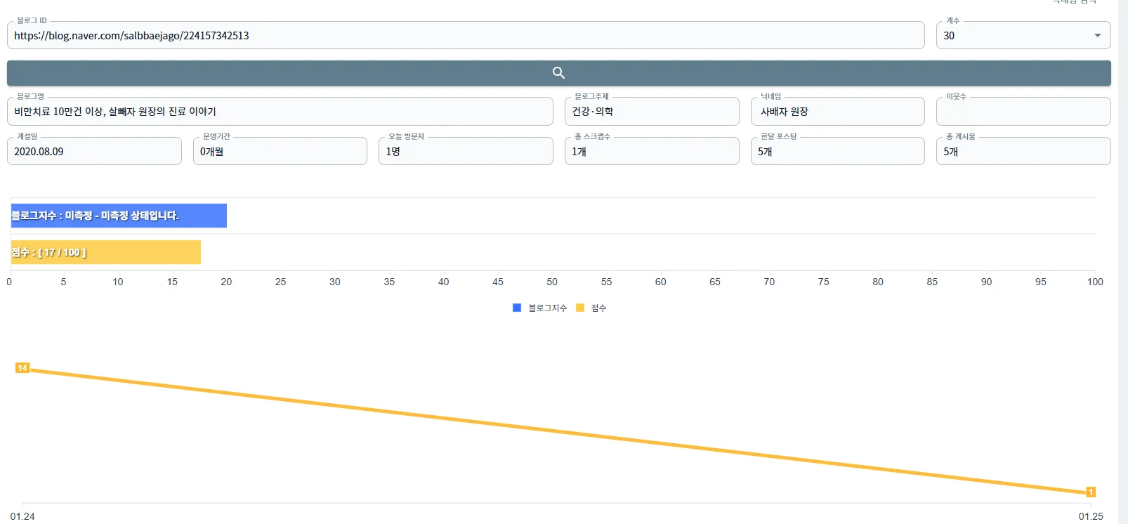
Task: Click the 운영기간 field showing 0개월
Action: pyautogui.click(x=280, y=152)
